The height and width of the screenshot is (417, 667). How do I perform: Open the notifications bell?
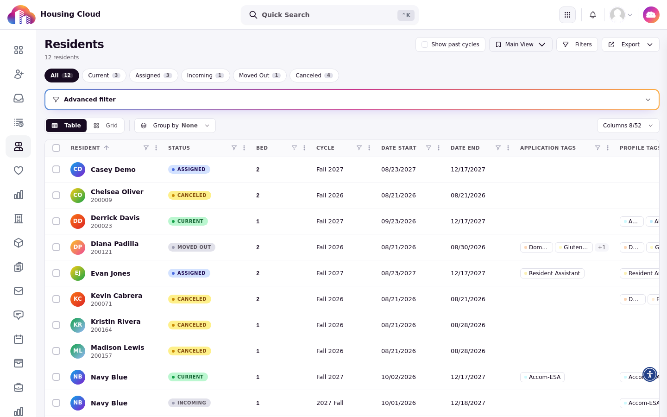click(x=593, y=15)
